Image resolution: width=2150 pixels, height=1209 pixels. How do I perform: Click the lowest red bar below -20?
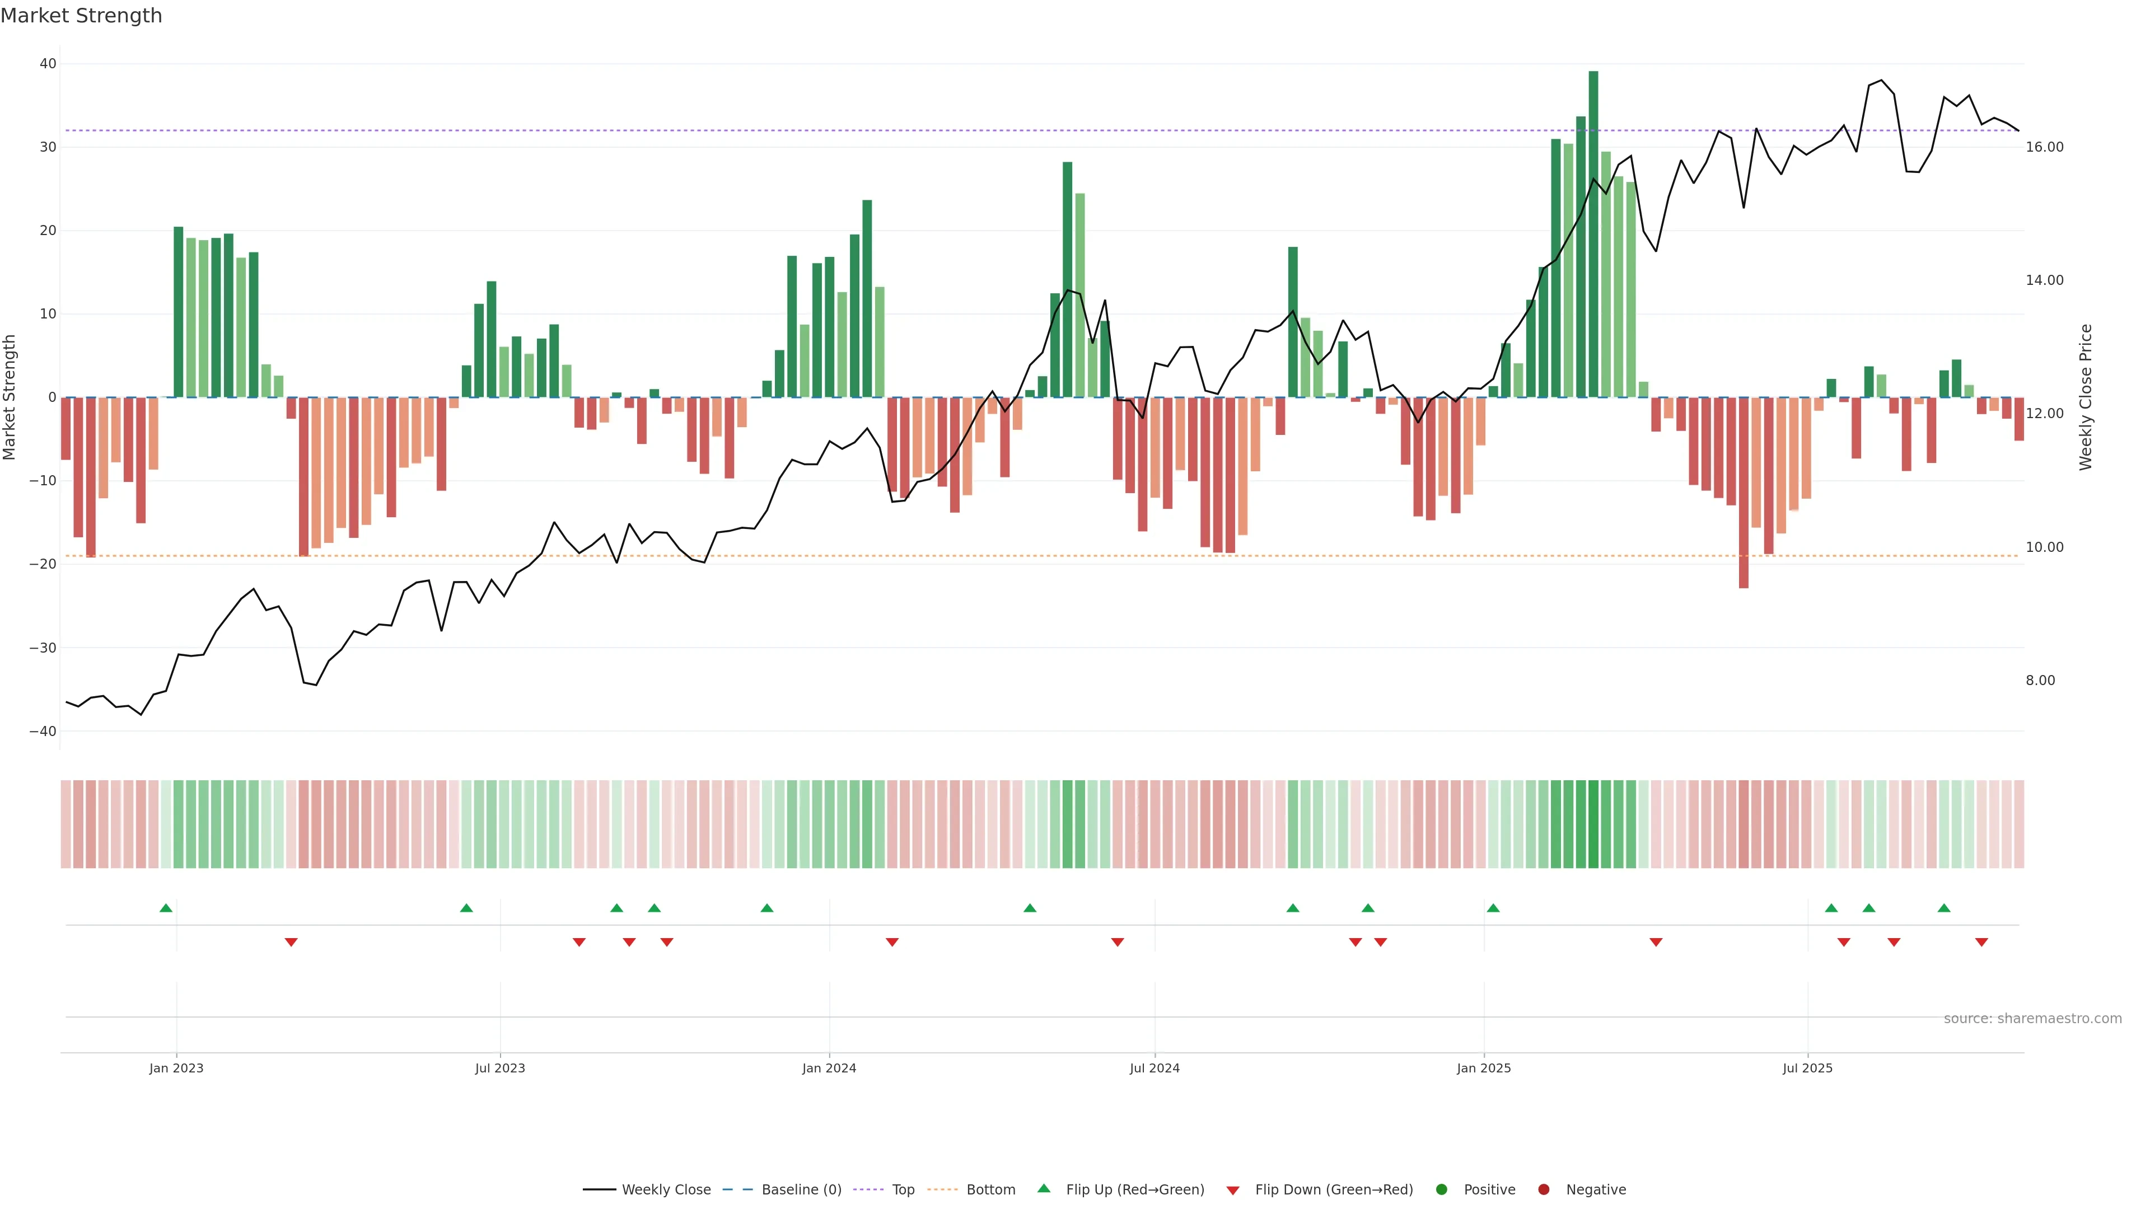tap(1744, 493)
